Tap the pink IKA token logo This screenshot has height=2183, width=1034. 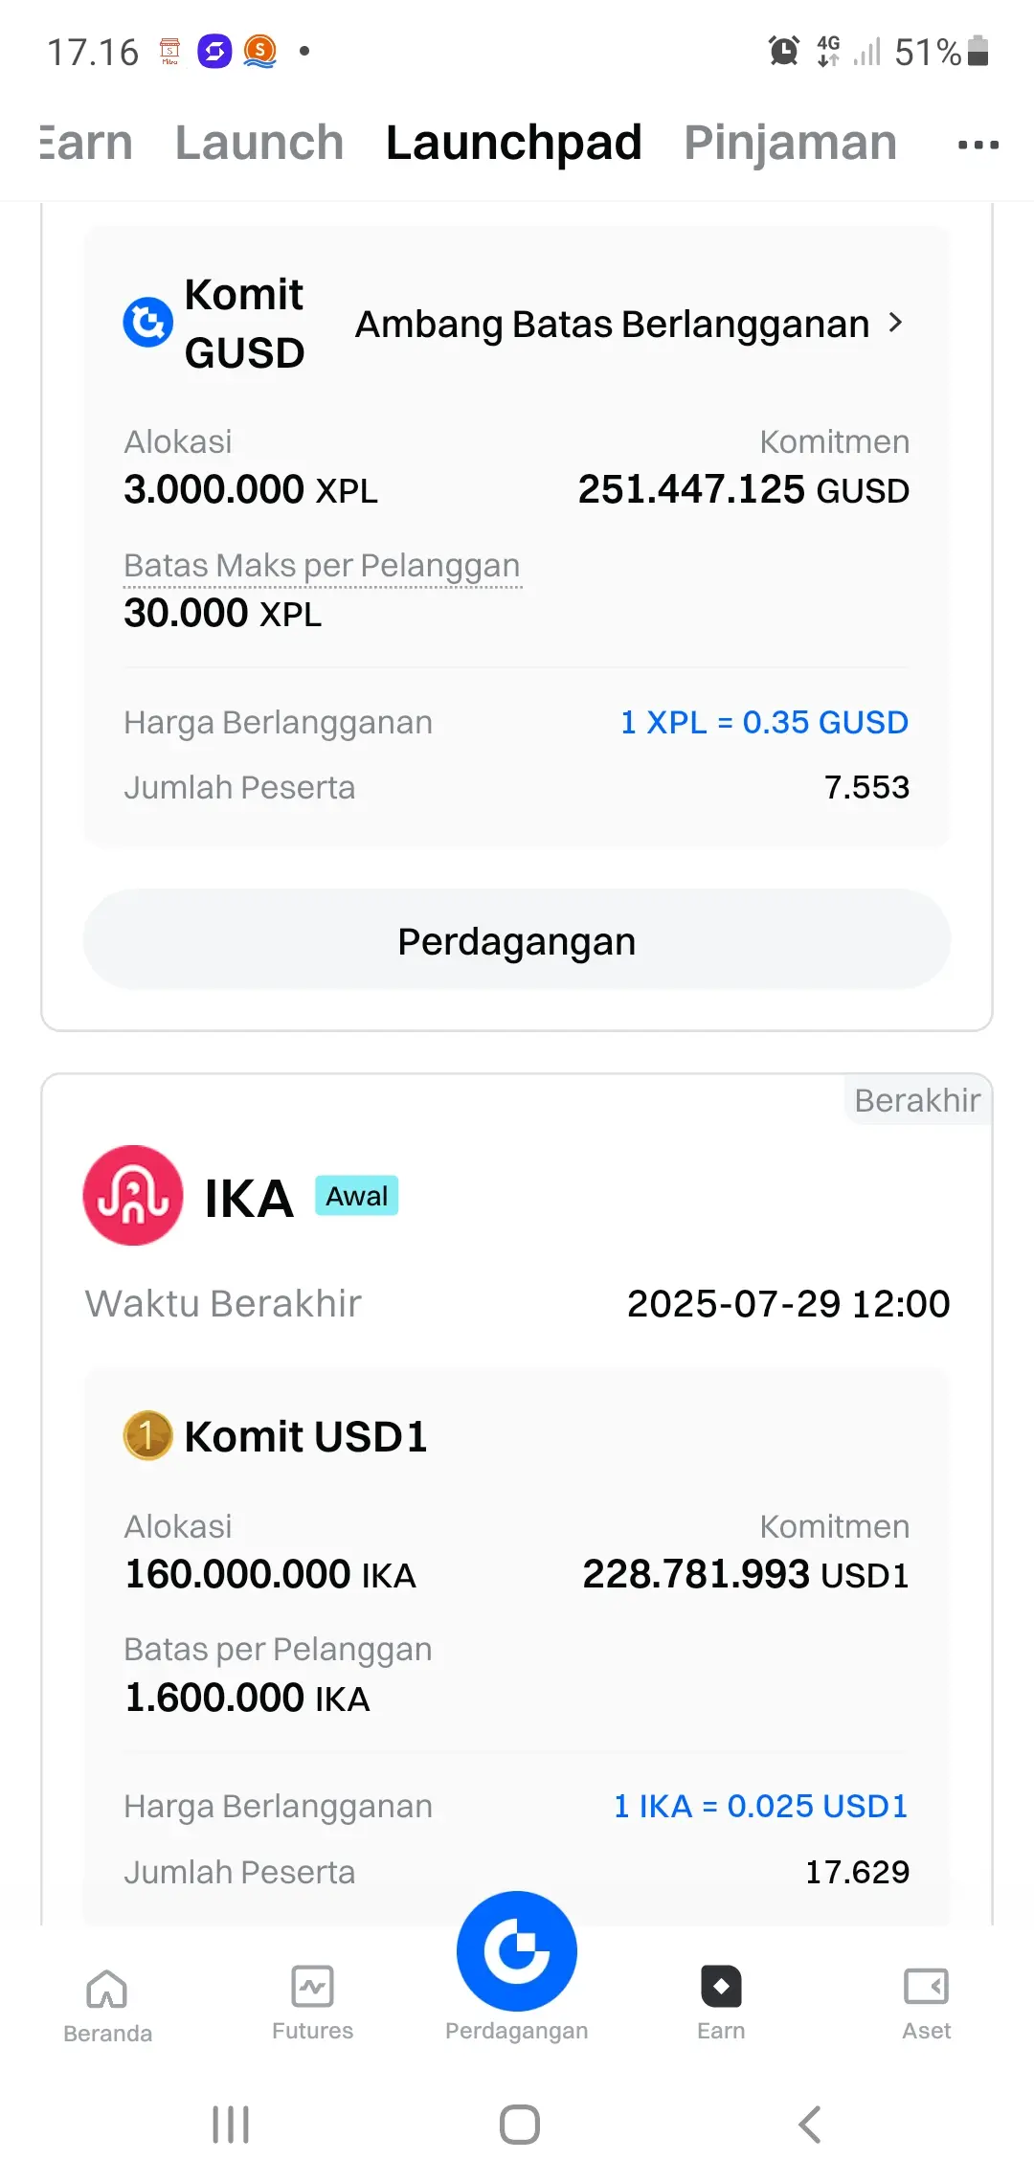[133, 1195]
